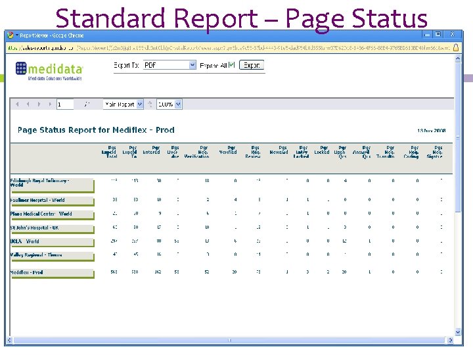
Task: Click the Pgs Req. Coding column header
Action: (411, 152)
